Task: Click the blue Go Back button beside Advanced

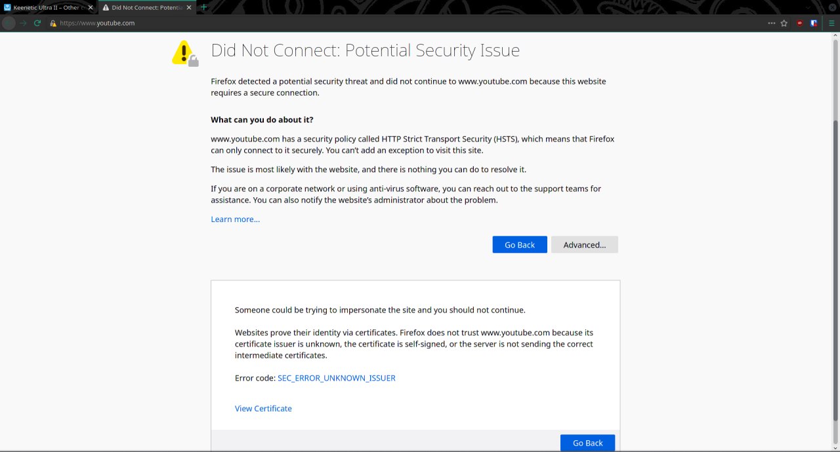Action: click(520, 244)
